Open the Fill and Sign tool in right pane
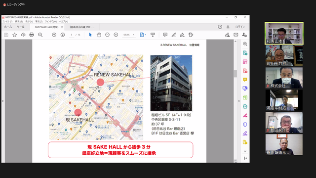 [245, 133]
